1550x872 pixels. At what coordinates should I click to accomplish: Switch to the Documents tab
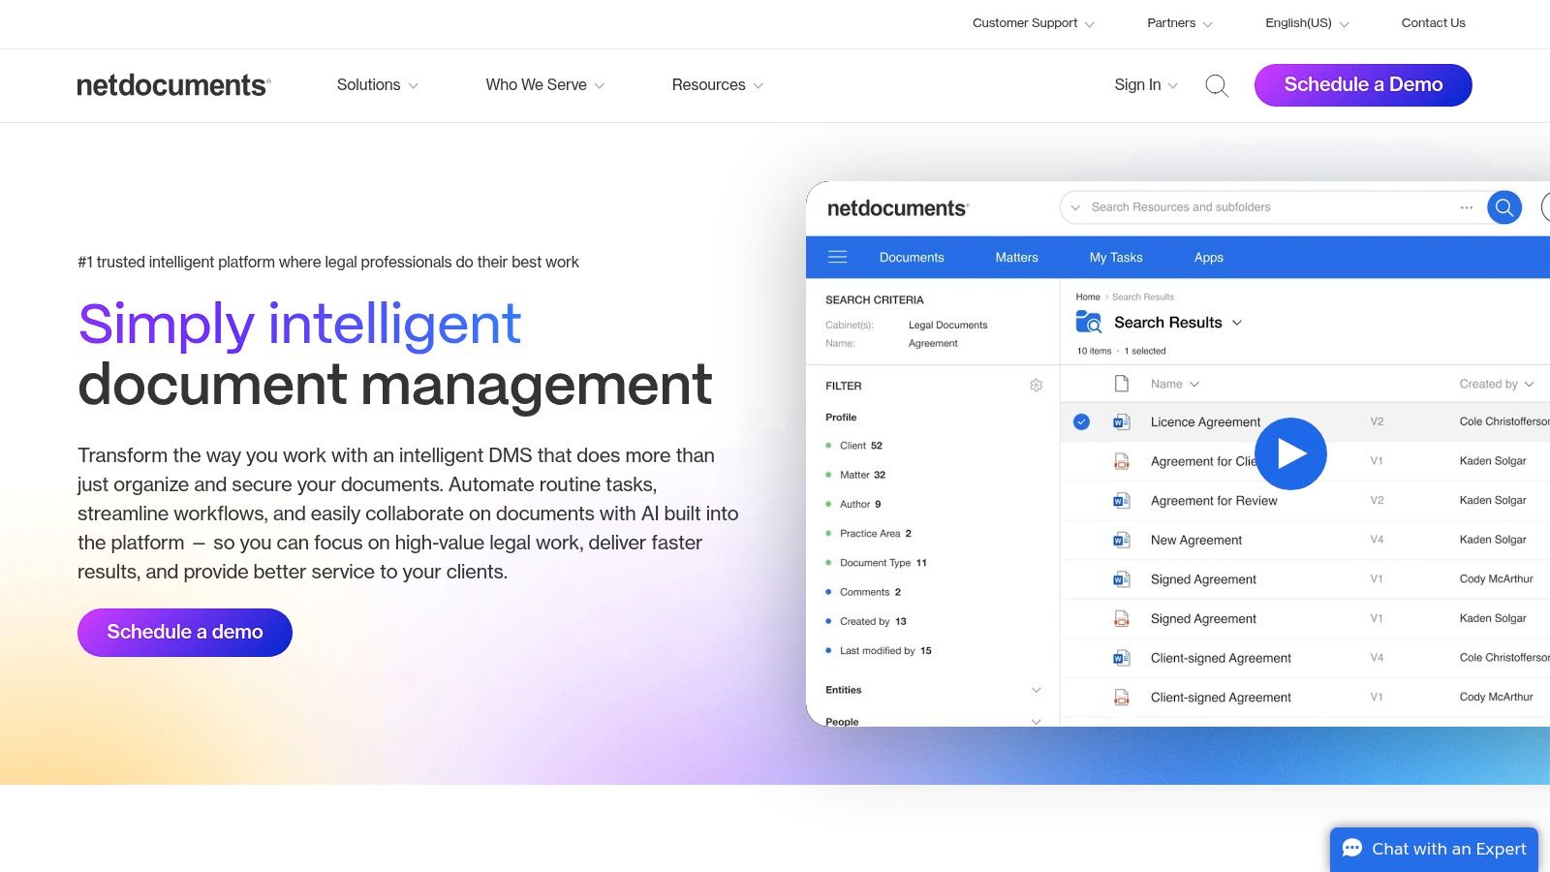tap(912, 258)
